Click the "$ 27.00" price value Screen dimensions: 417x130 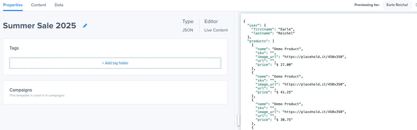284,65
